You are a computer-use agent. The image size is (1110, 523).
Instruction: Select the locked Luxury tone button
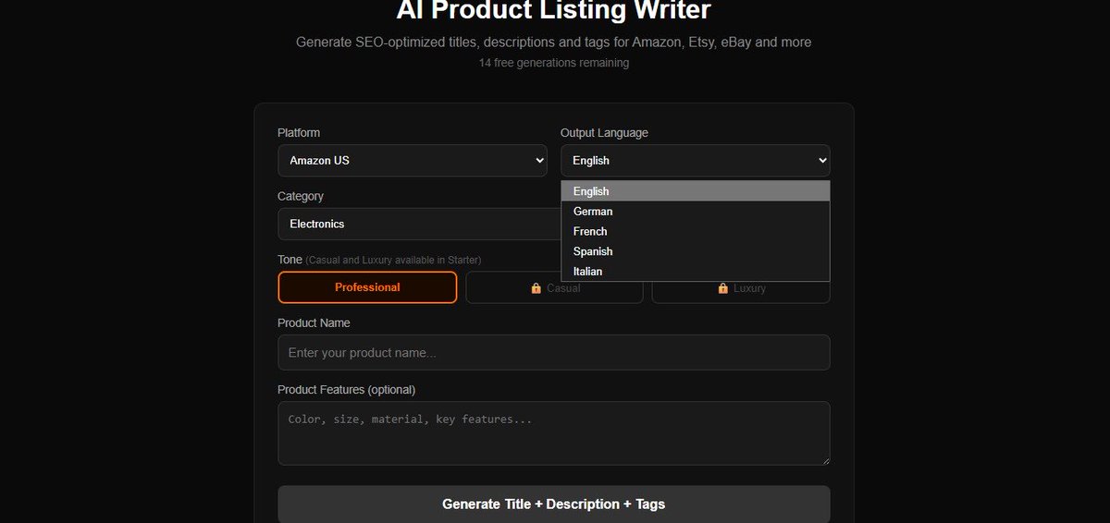pos(741,288)
